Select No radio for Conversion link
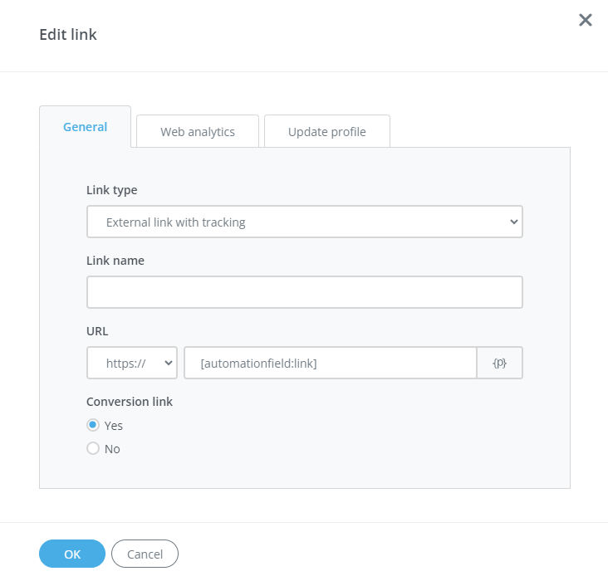 click(93, 448)
